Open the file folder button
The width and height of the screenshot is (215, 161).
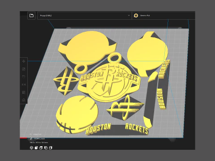coord(31,16)
